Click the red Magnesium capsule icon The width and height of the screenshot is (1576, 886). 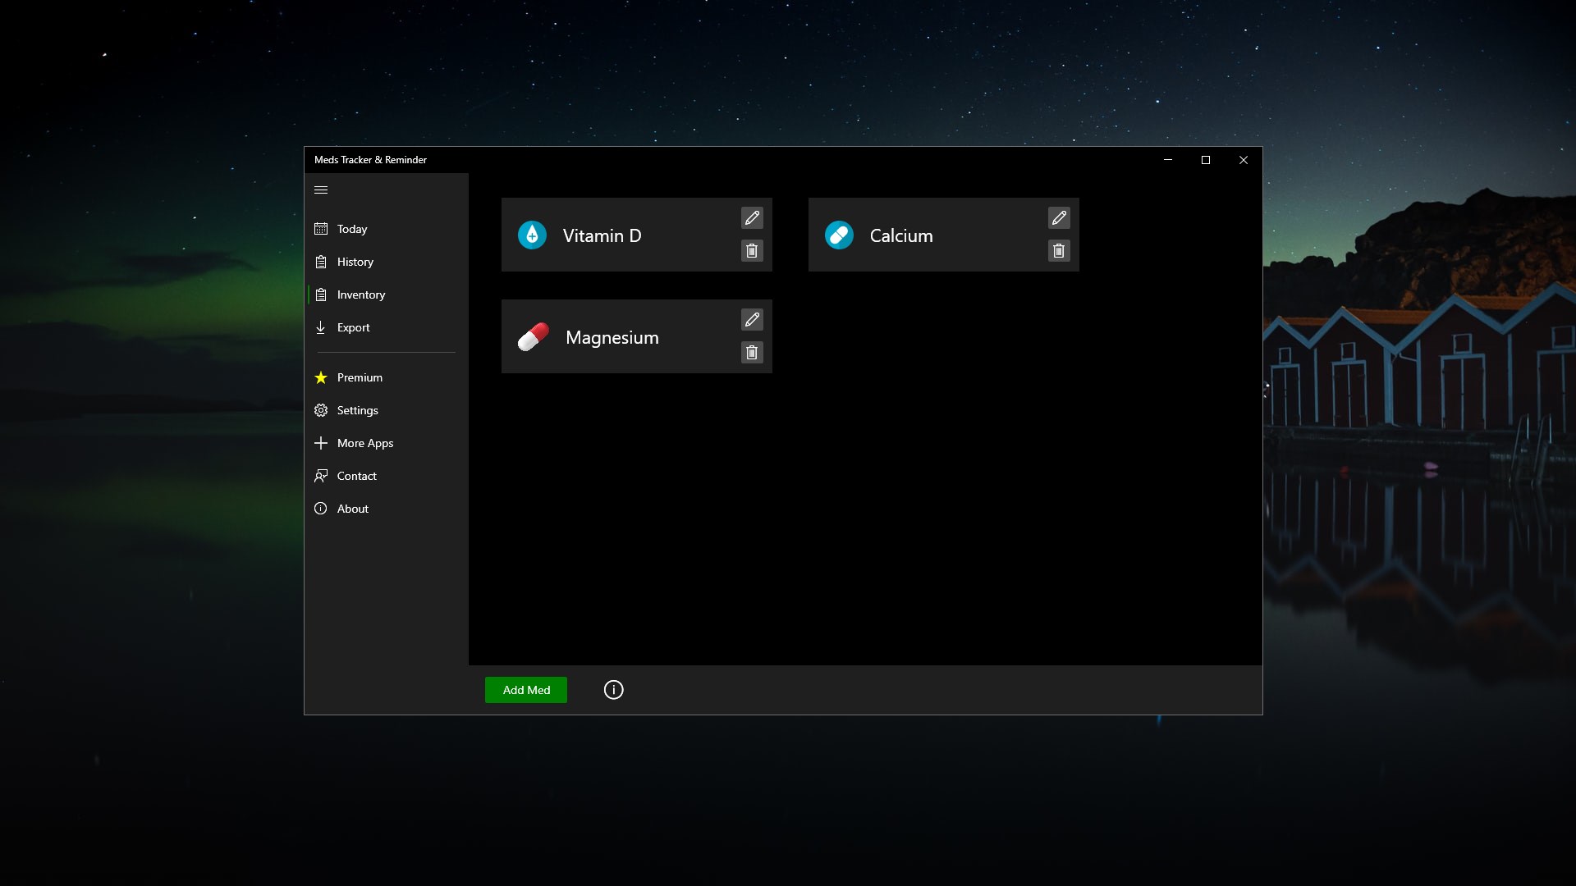pyautogui.click(x=534, y=337)
